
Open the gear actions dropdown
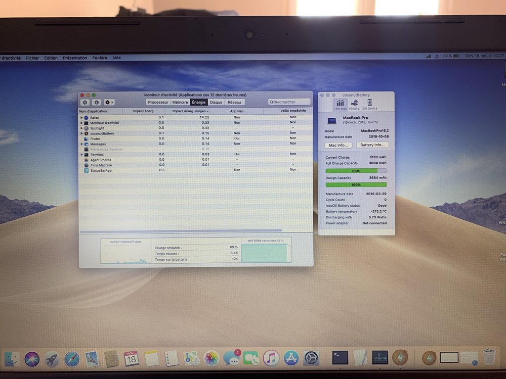(109, 102)
